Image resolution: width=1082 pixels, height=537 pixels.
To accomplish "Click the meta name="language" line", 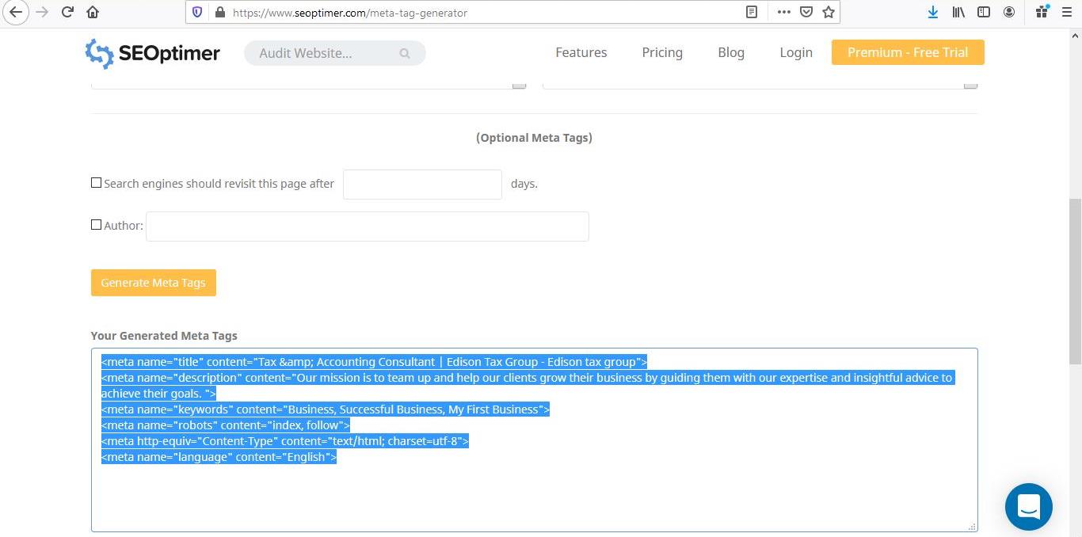I will pyautogui.click(x=219, y=457).
